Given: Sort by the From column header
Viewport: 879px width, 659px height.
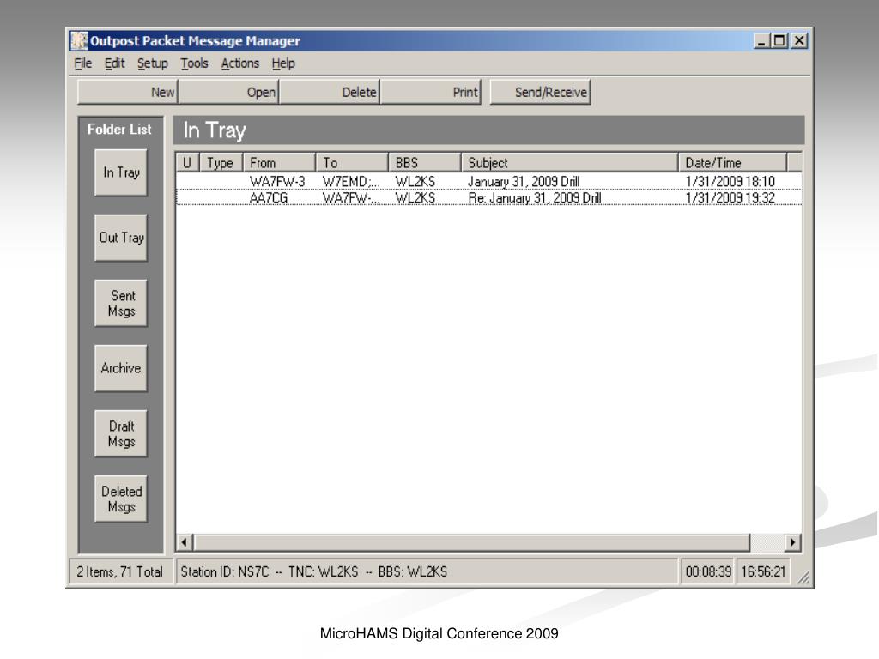Looking at the screenshot, I should (279, 162).
